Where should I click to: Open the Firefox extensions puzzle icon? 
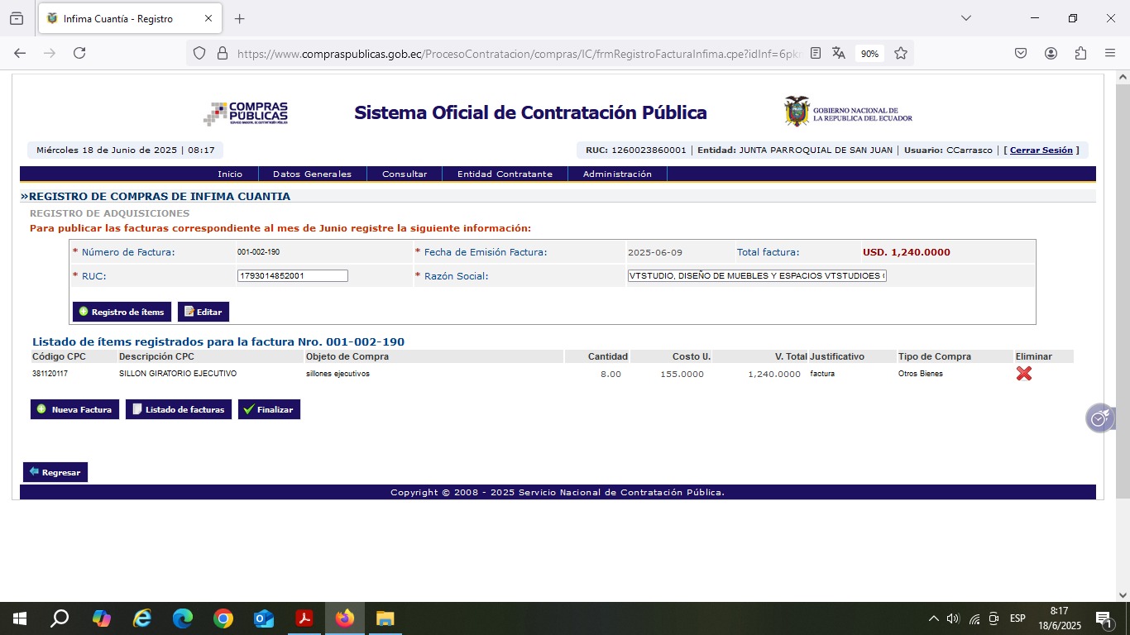coord(1080,53)
